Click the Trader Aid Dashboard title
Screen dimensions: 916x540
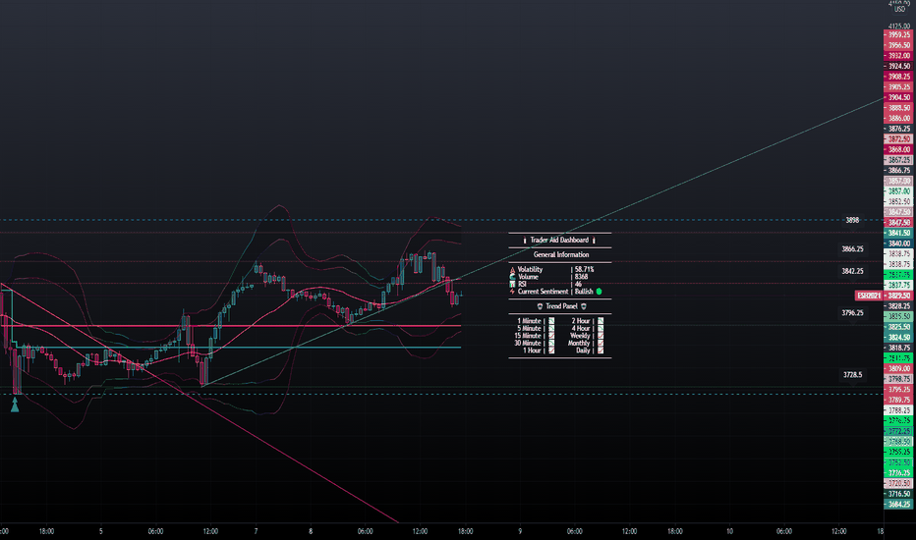tap(559, 240)
